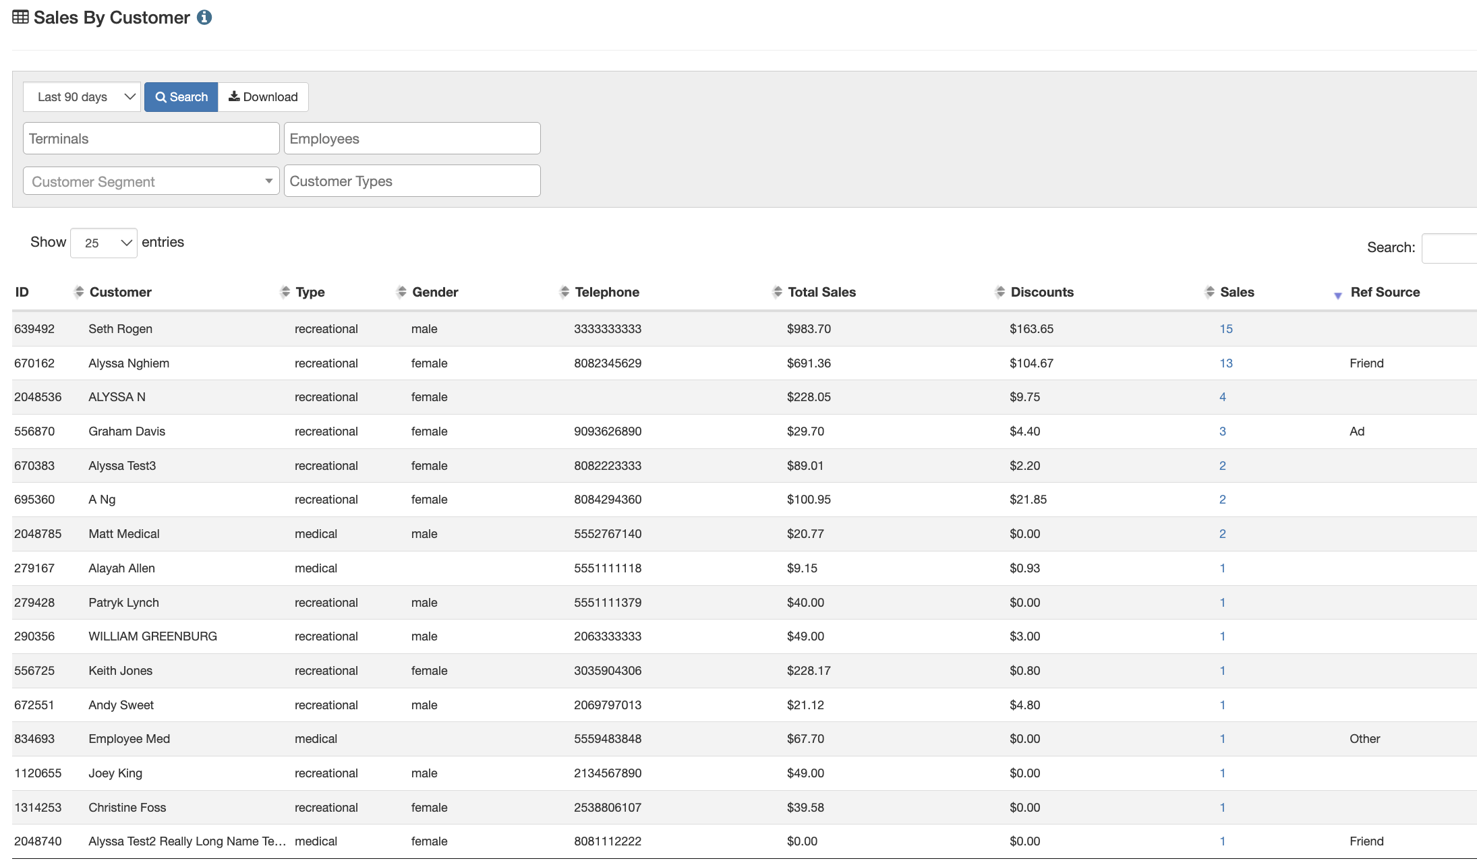This screenshot has width=1477, height=867.
Task: Click Graham Davis telephone 9093626890
Action: (608, 431)
